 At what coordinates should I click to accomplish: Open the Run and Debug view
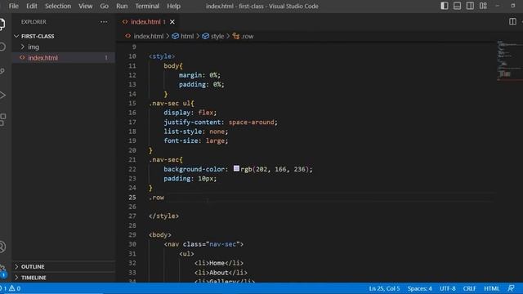point(2,96)
